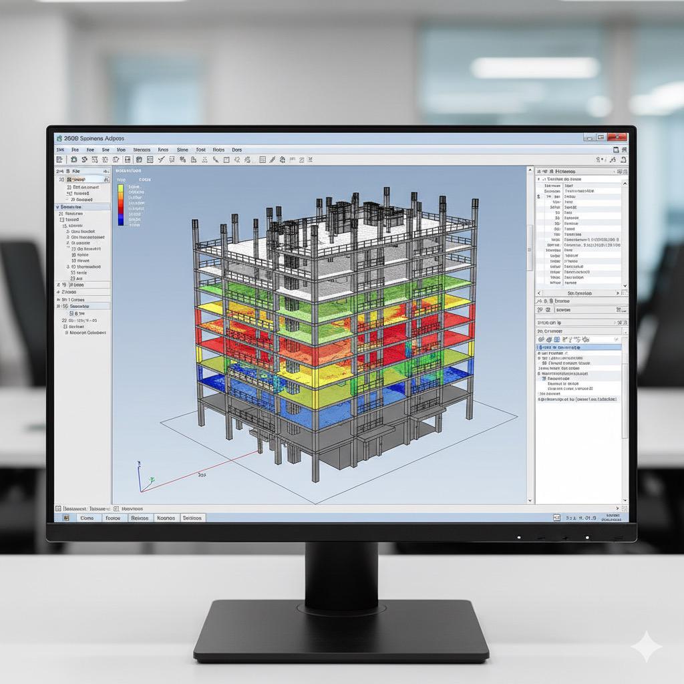
Task: Open the Do Crverner dropdown in the right panel
Action: click(x=624, y=331)
